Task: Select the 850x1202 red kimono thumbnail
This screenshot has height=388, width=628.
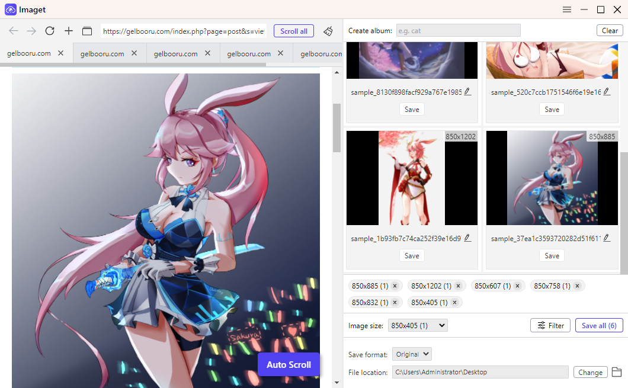Action: click(412, 178)
